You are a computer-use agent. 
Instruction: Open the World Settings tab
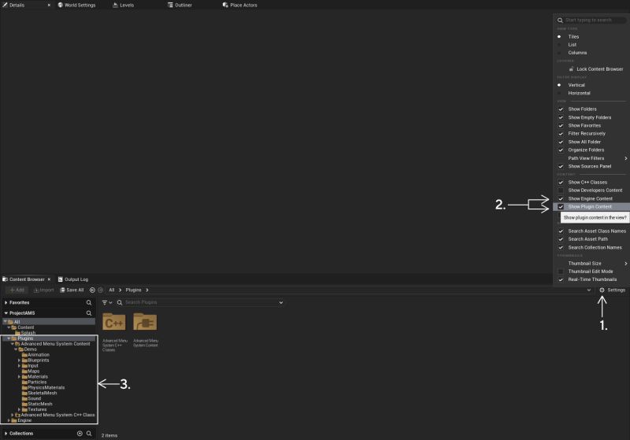click(x=76, y=6)
